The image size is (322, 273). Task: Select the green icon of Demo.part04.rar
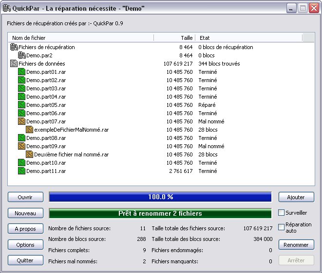(x=21, y=97)
